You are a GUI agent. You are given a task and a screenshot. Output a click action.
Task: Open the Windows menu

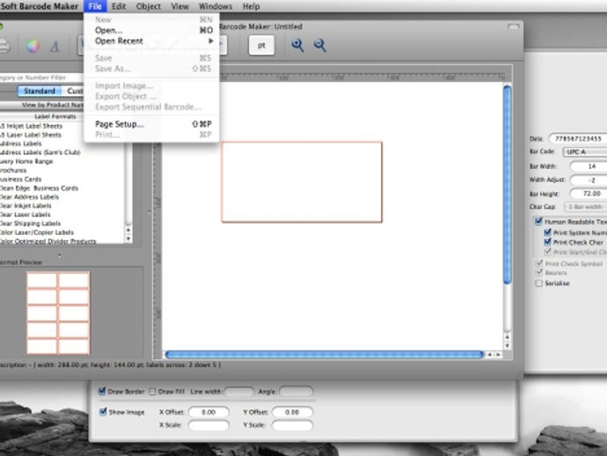click(x=216, y=6)
